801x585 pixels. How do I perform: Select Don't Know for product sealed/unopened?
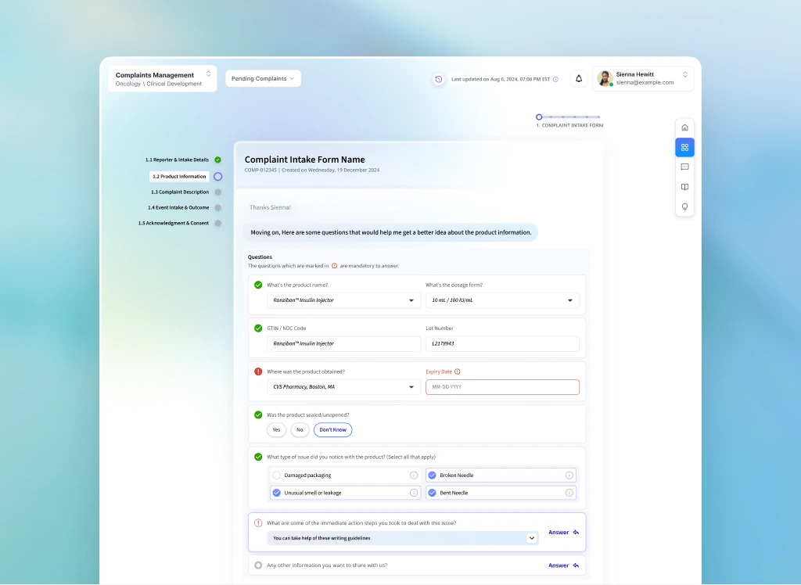(x=332, y=429)
